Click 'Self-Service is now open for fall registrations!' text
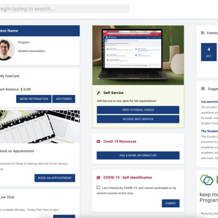218x218 pixels. pyautogui.click(x=126, y=101)
